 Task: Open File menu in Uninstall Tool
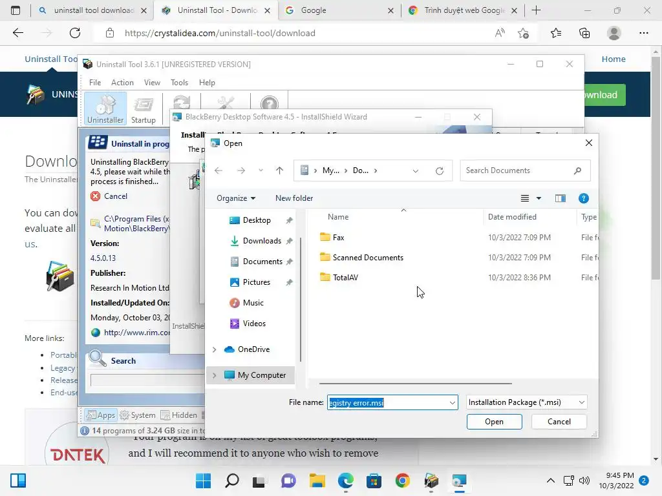pos(95,83)
